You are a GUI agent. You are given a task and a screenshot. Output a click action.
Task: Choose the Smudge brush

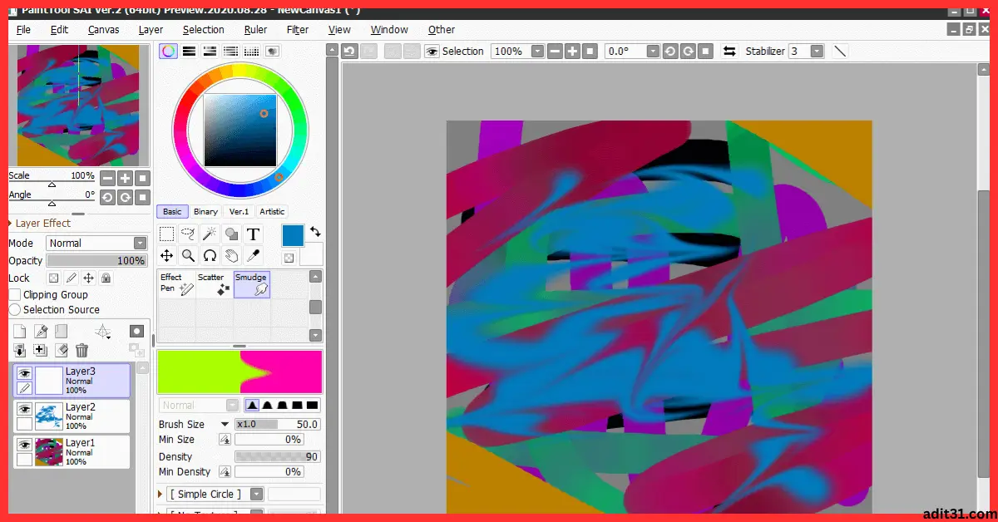252,284
